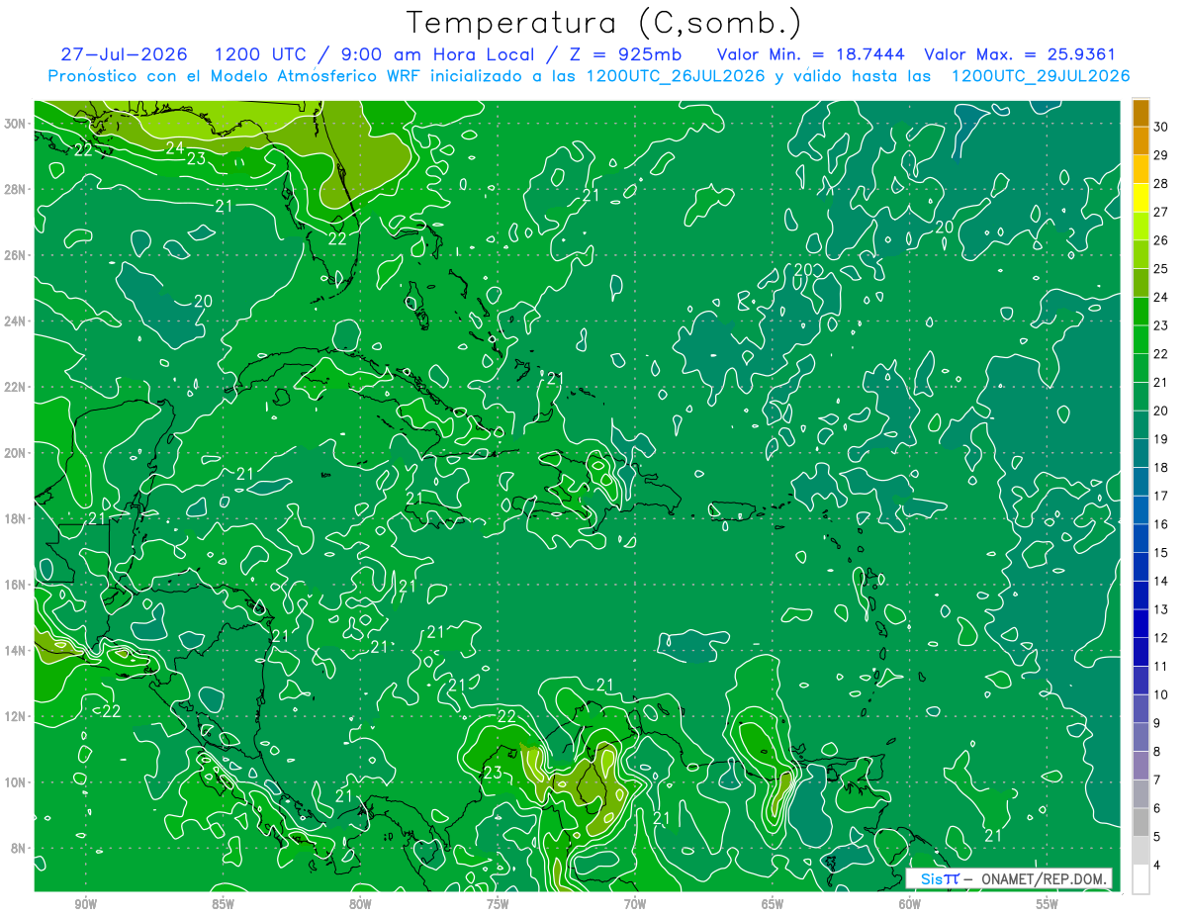The height and width of the screenshot is (917, 1187).
Task: Click the longitude axis label '60W'
Action: 910,905
